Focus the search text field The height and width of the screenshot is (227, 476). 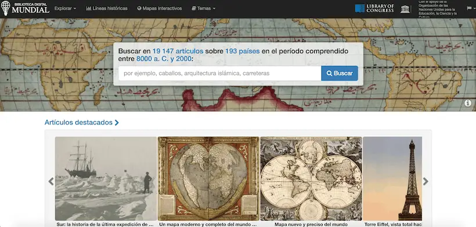tap(220, 73)
